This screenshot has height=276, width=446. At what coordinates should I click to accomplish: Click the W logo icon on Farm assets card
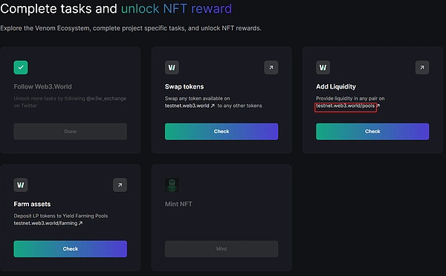pos(21,185)
